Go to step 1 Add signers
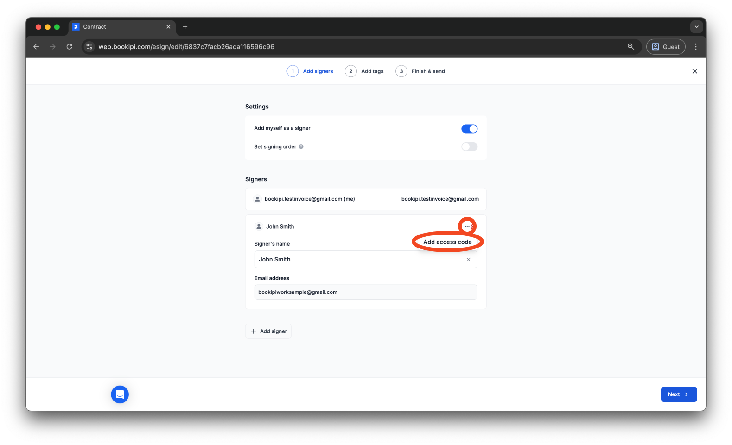 tap(310, 71)
